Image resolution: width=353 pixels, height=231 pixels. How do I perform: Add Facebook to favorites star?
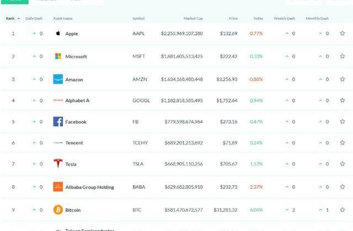click(342, 122)
